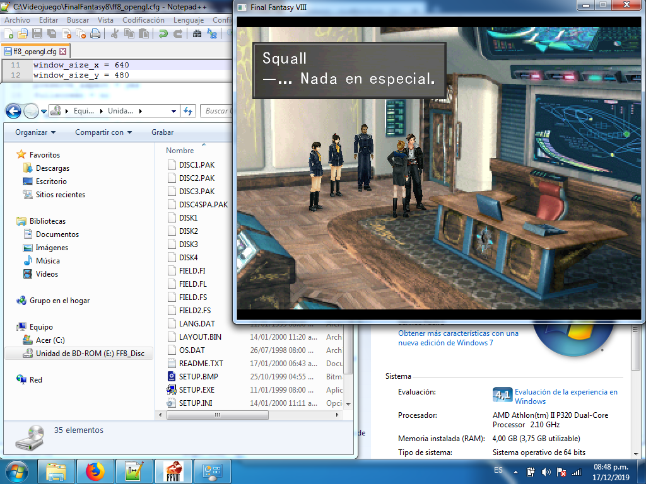Click the Close document icon in Notepad++ toolbar
The height and width of the screenshot is (484, 646).
[66, 34]
